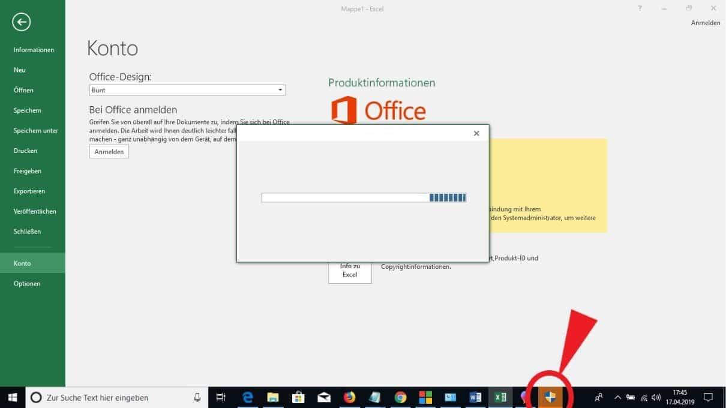
Task: Open the Informationen menu item
Action: [x=34, y=50]
